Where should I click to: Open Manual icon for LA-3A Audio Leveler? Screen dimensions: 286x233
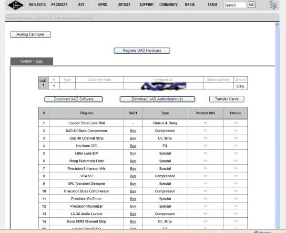point(235,214)
